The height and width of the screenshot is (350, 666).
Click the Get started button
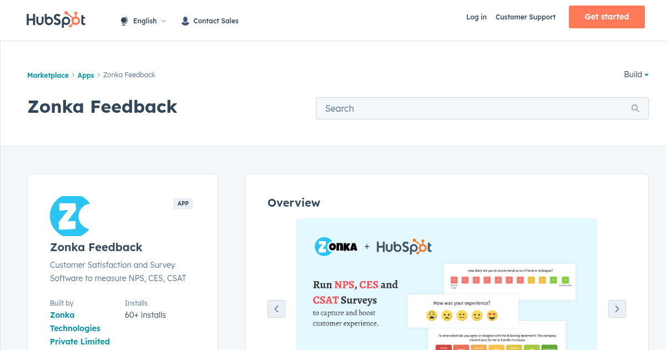click(x=607, y=17)
